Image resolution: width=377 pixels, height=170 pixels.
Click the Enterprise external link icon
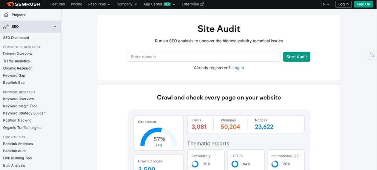click(202, 4)
